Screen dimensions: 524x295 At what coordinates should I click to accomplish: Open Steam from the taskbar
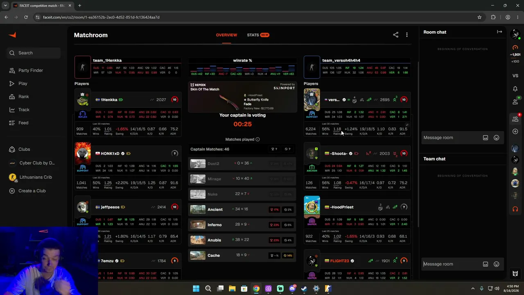304,288
